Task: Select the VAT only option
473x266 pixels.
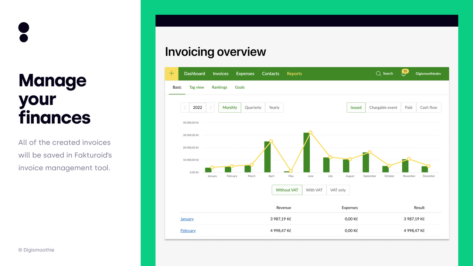Action: pos(338,190)
